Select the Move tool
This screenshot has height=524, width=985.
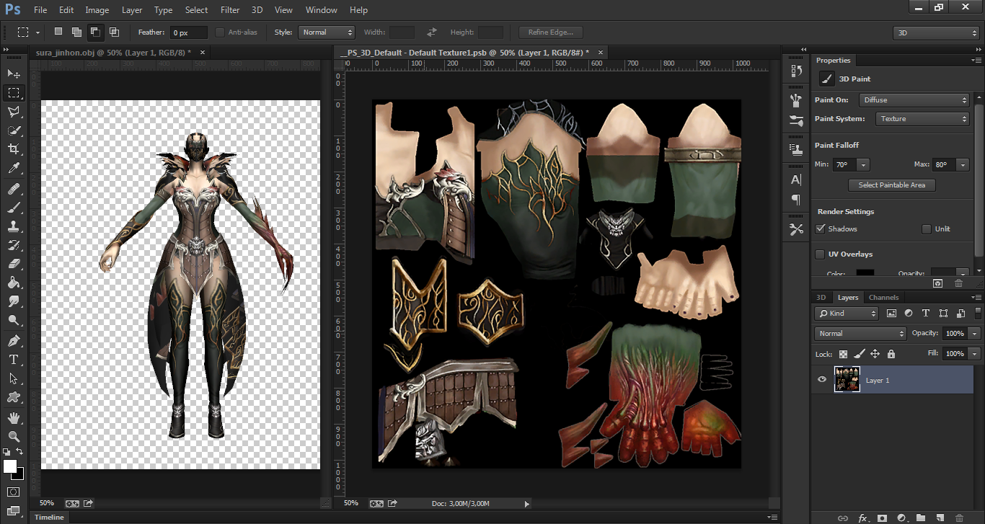[14, 74]
